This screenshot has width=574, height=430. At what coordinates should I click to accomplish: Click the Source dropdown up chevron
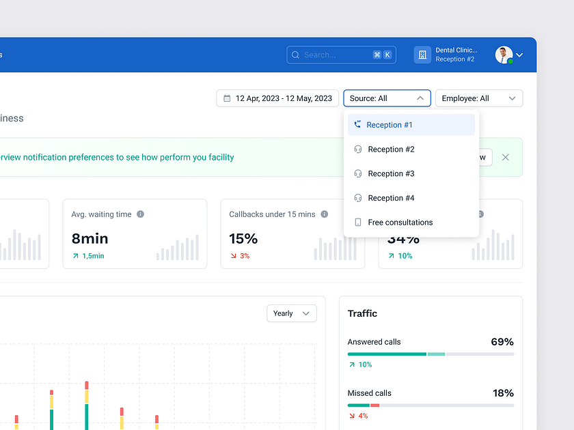[420, 98]
